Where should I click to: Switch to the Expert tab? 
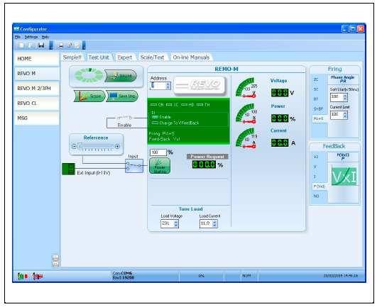(124, 57)
